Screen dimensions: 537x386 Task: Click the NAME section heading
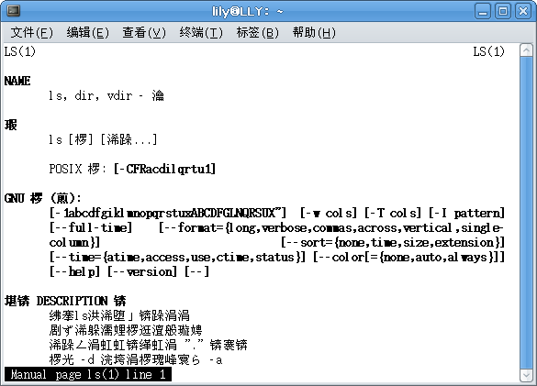[x=17, y=81]
